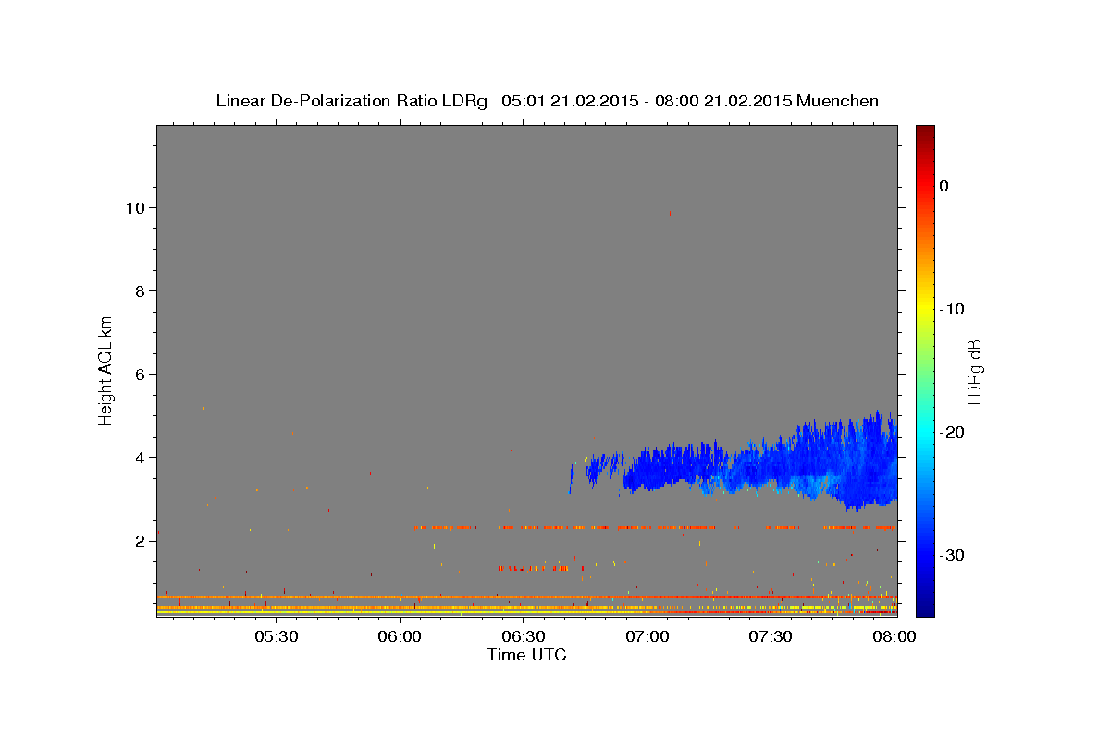
Task: Click the height tick label 10
Action: coord(137,207)
